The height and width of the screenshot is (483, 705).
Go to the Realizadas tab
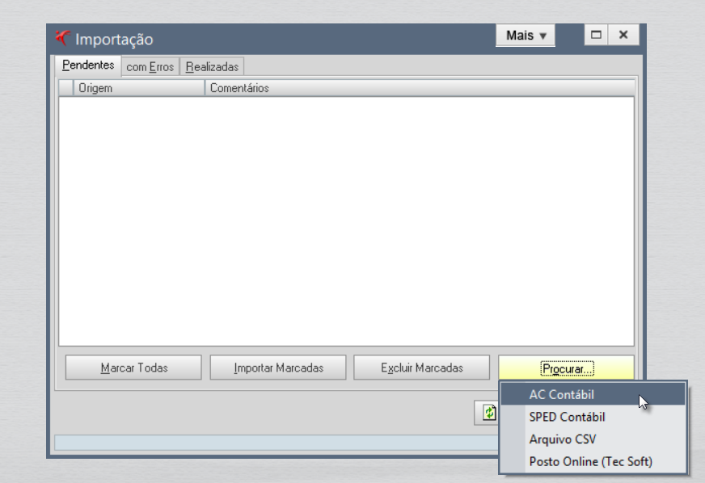click(x=211, y=67)
